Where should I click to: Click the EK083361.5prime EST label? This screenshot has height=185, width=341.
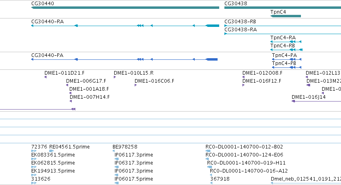point(53,155)
